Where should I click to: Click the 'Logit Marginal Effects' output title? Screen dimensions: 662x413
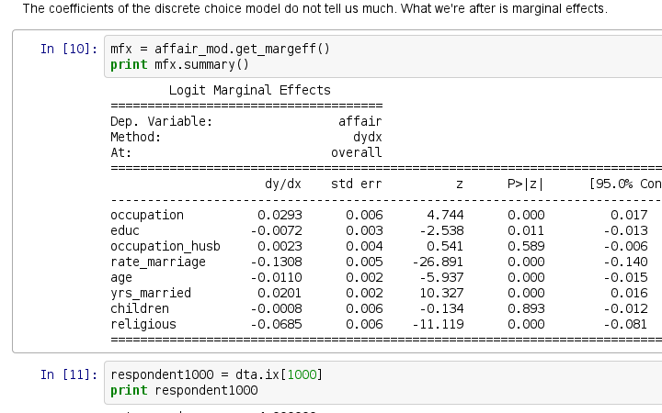click(249, 90)
